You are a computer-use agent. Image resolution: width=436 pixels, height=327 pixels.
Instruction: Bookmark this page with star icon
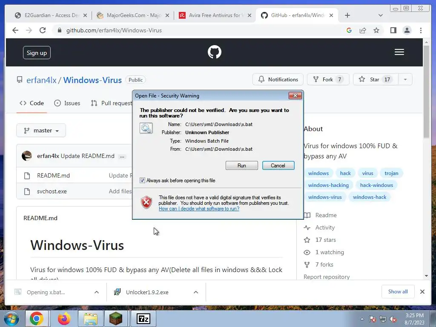376,30
